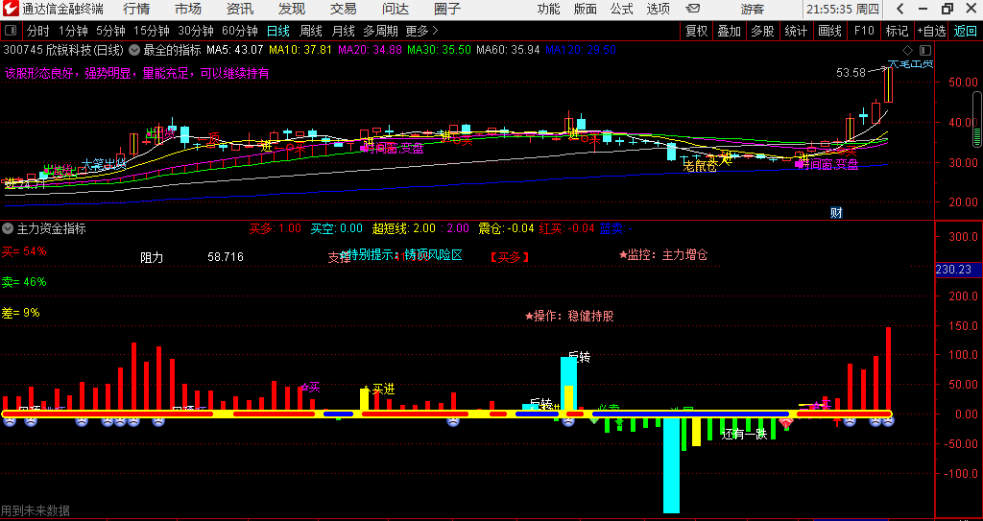Click the 阻力 58.716 resistance text
983x521 pixels.
pos(192,257)
